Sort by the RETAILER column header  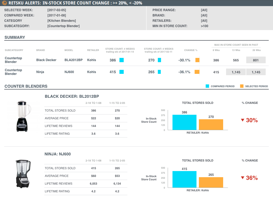tap(93, 50)
